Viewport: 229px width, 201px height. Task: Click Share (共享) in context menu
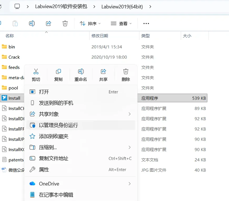click(103, 75)
